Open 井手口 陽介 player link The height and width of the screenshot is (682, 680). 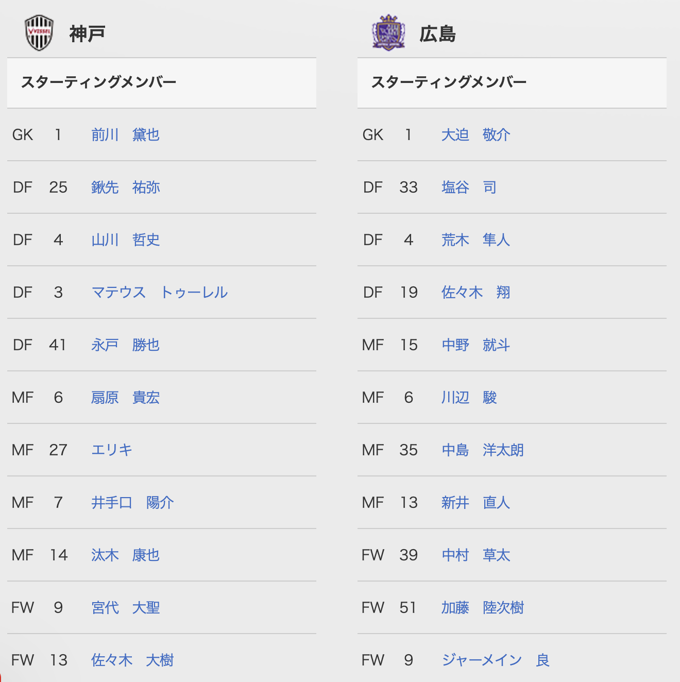click(132, 503)
